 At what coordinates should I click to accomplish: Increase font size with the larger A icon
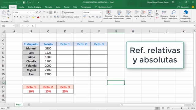point(37,12)
